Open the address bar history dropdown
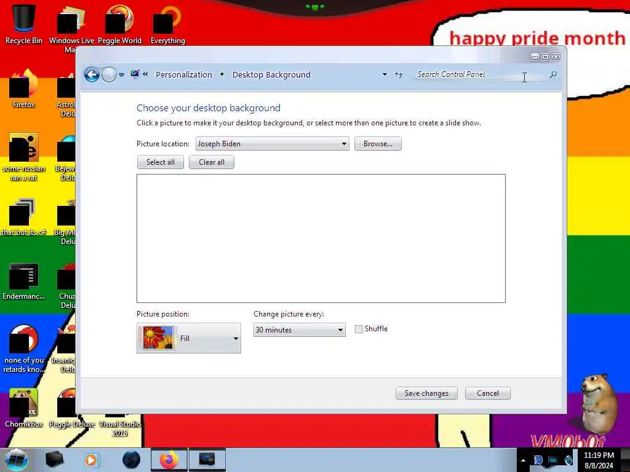630x472 pixels. [x=385, y=74]
